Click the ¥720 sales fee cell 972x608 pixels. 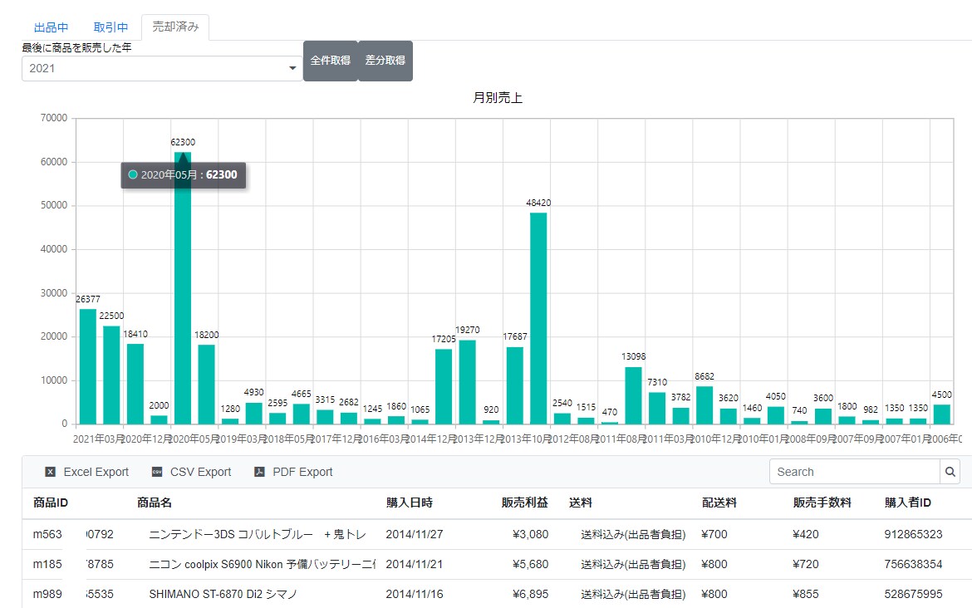[806, 564]
